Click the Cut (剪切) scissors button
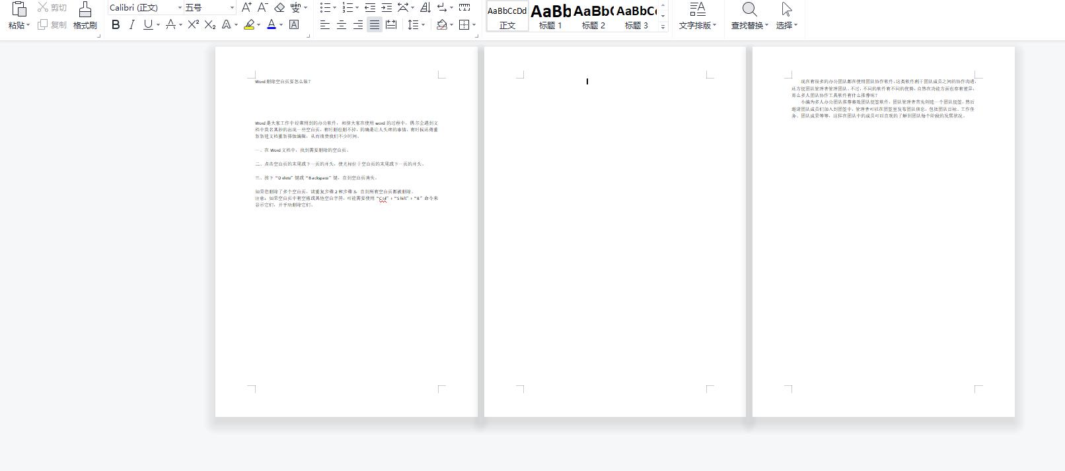The image size is (1065, 471). tap(52, 7)
